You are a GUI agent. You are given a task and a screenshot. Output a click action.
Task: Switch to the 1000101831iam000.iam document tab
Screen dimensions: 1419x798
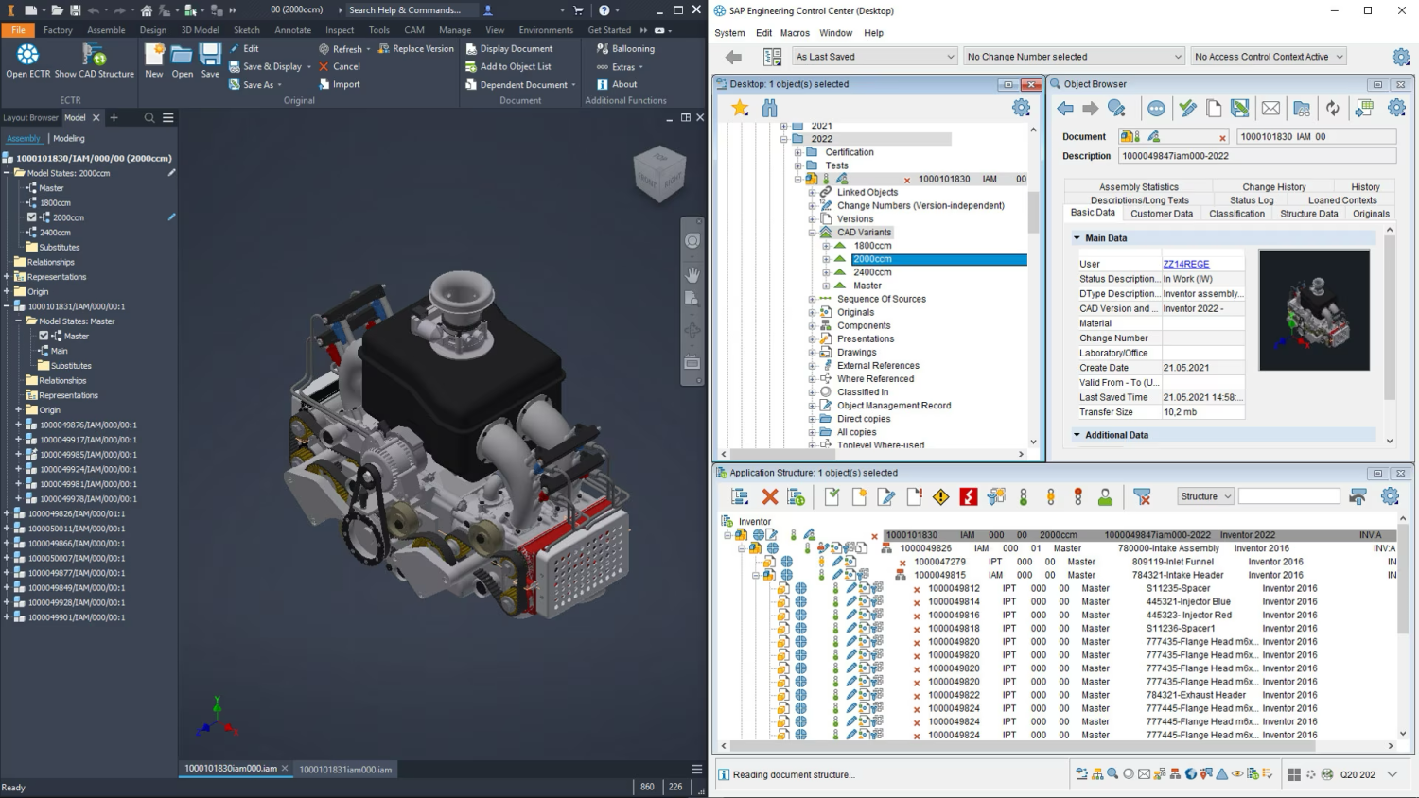click(345, 770)
